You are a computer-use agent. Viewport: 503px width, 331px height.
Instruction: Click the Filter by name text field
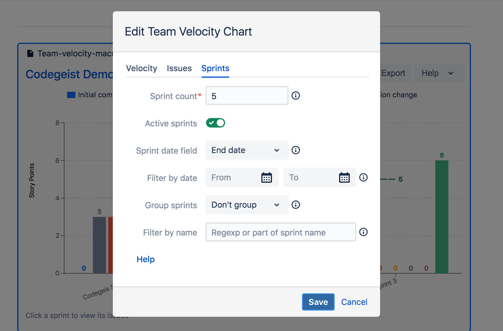281,232
